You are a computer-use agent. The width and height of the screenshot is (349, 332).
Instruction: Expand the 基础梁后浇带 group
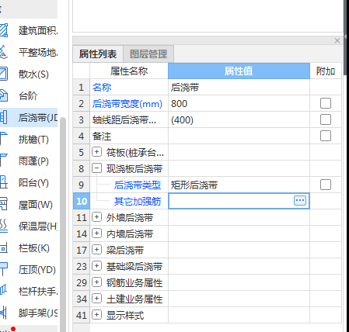(96, 266)
